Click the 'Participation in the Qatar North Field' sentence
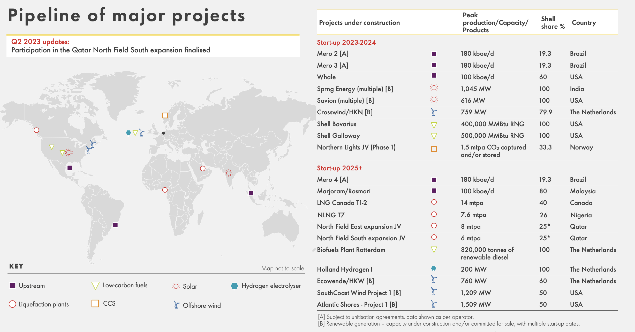Screen dimensions: 635x332 [111, 50]
